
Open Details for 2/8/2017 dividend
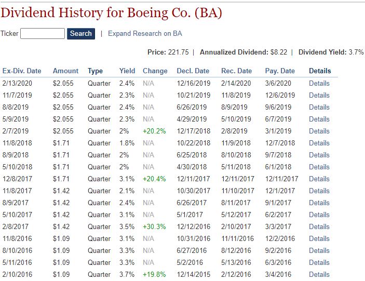pos(319,226)
